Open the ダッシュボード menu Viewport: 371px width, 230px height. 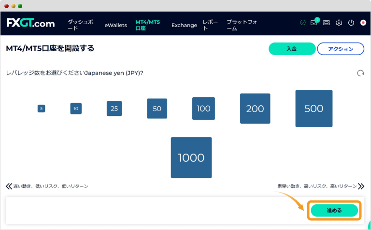coord(81,25)
